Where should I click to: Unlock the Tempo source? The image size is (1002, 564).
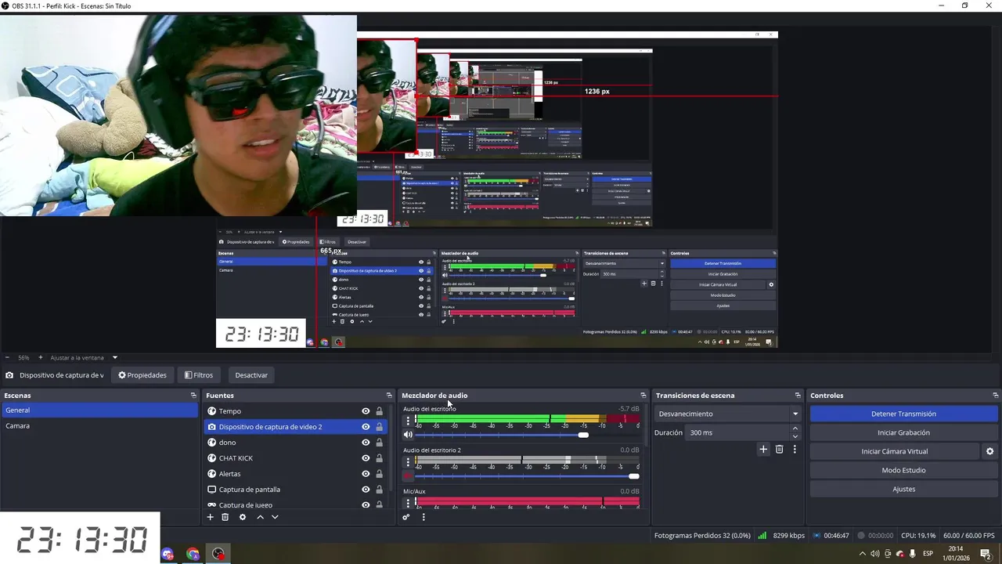click(380, 411)
